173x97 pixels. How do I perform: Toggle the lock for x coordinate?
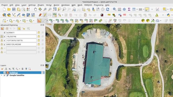point(39,40)
